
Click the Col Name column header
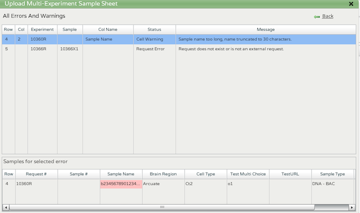[108, 30]
